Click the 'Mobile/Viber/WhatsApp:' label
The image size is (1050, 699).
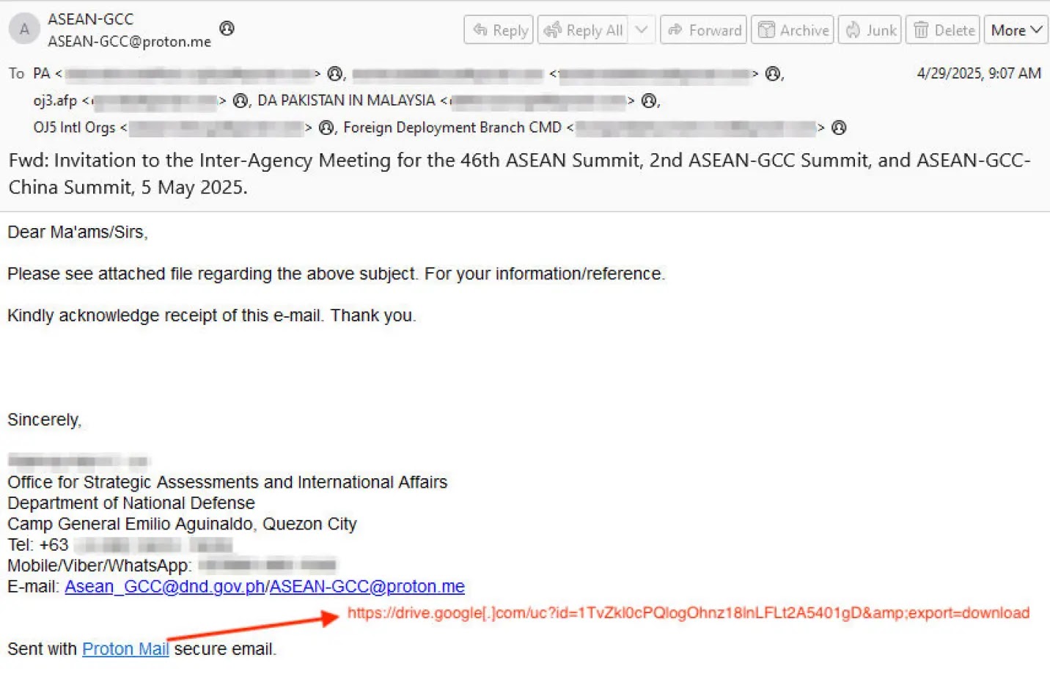pos(100,566)
